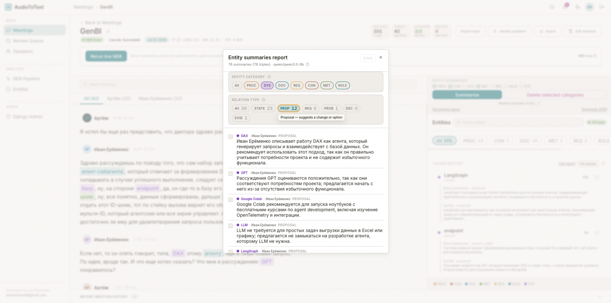Click the Identify speakers button

click(510, 31)
